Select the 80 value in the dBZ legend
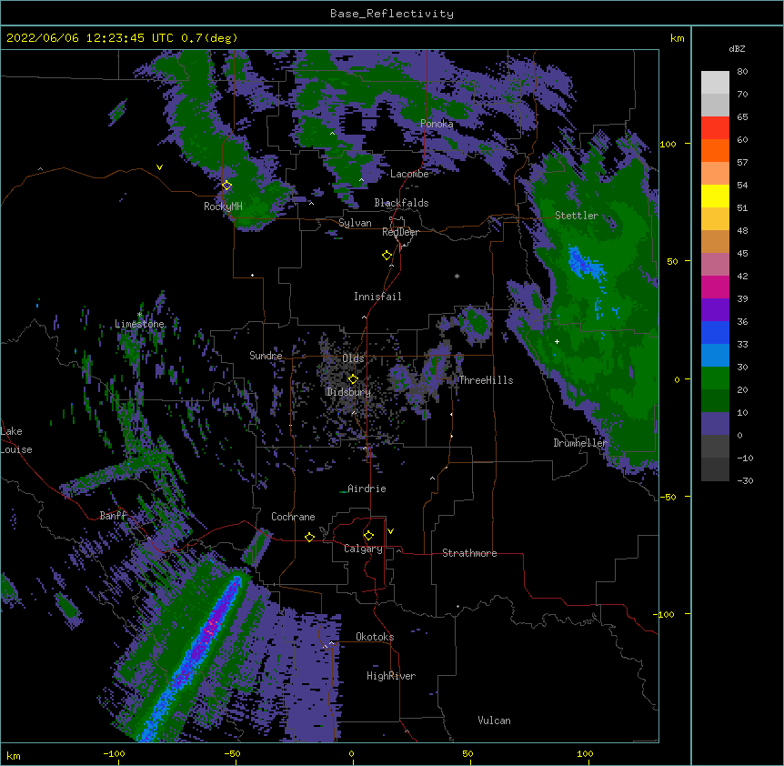This screenshot has height=766, width=784. (742, 72)
